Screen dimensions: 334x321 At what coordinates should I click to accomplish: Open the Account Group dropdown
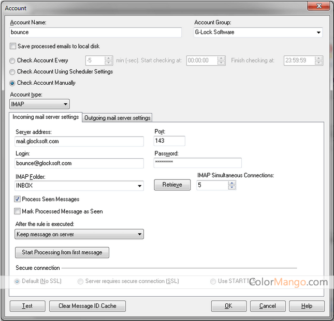[318, 33]
